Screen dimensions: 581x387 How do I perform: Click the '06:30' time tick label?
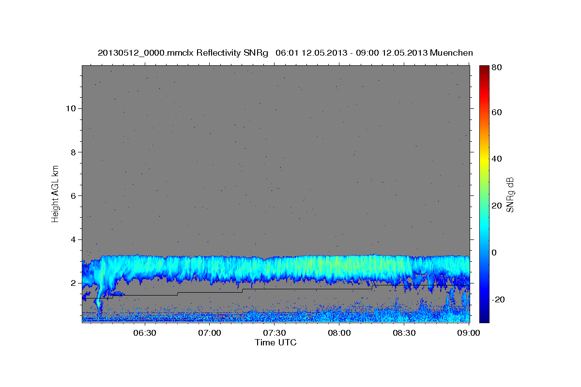[145, 333]
